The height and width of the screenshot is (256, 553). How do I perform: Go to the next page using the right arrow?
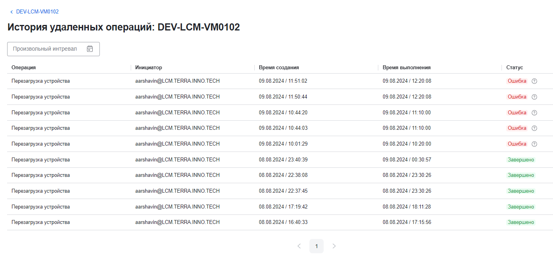point(334,246)
